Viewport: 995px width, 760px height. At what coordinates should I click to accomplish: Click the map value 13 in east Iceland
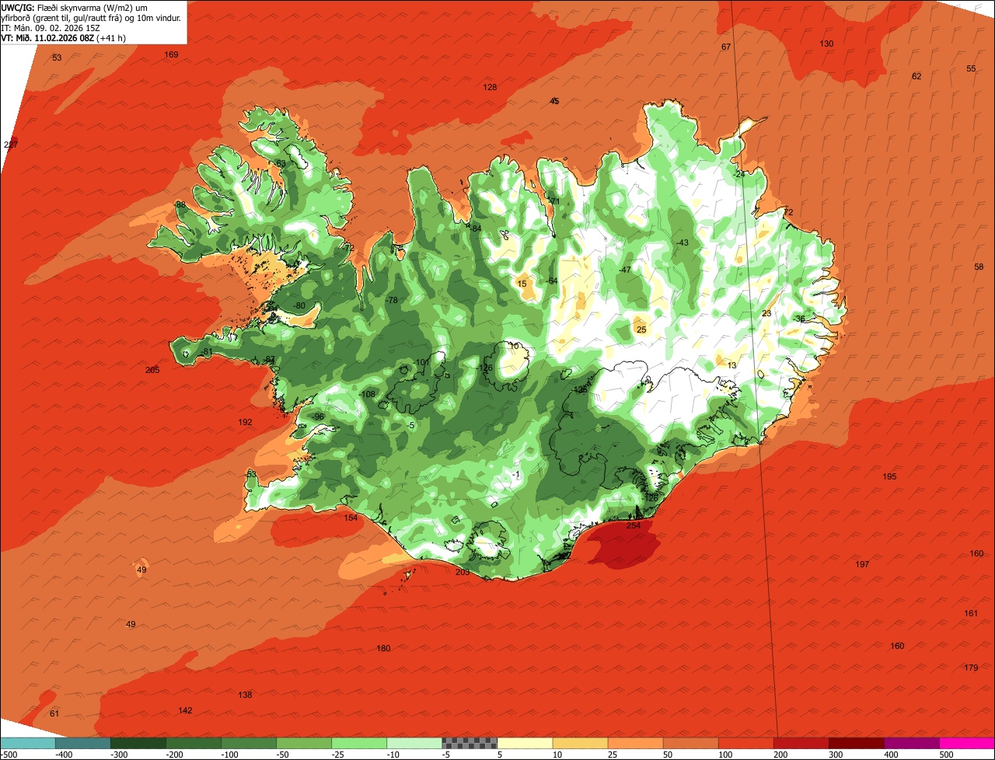[731, 365]
